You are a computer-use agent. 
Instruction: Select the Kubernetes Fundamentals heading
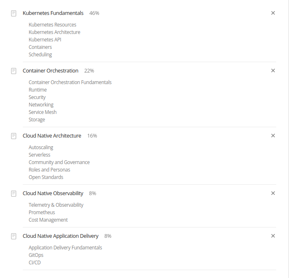point(53,13)
